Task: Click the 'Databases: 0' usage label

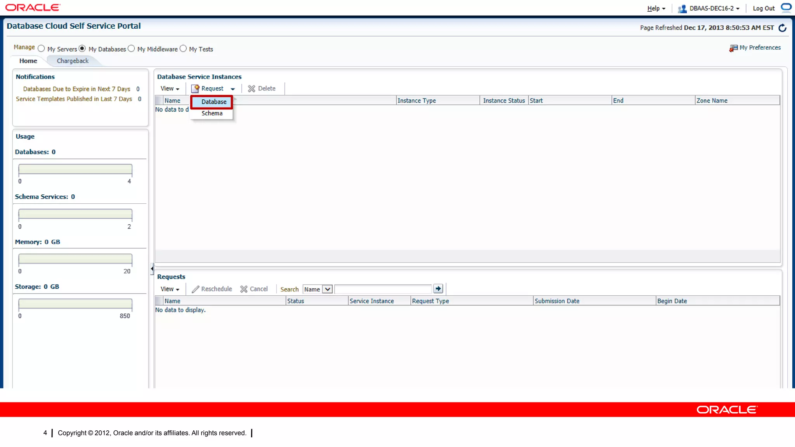Action: 35,152
